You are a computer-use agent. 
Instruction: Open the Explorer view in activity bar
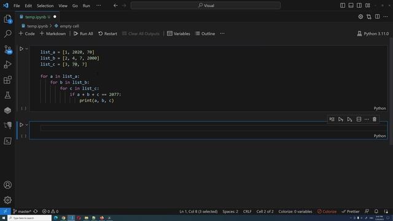[x=7, y=19]
